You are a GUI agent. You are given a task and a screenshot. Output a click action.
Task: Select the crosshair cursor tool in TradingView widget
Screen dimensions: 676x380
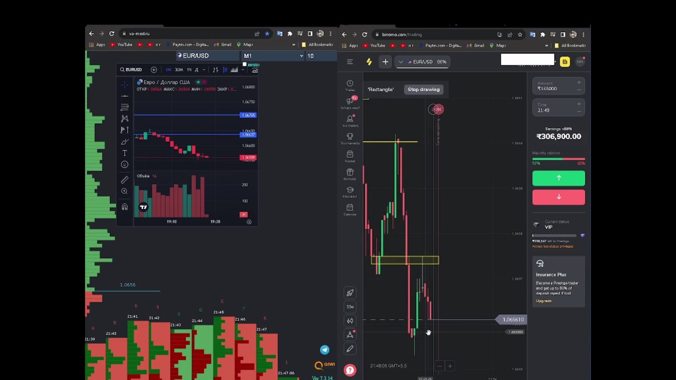point(125,84)
